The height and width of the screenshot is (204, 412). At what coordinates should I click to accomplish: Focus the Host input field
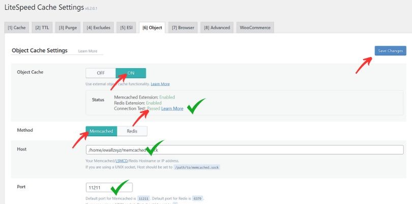(x=245, y=150)
